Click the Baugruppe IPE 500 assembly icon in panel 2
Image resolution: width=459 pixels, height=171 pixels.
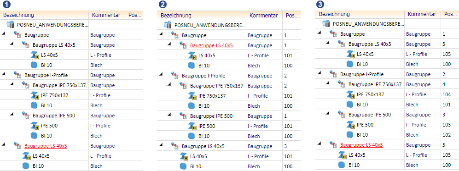click(183, 116)
